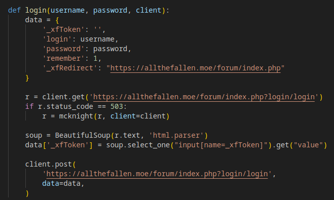Click the opening curly brace after data
The width and height of the screenshot is (334, 200).
click(x=57, y=20)
